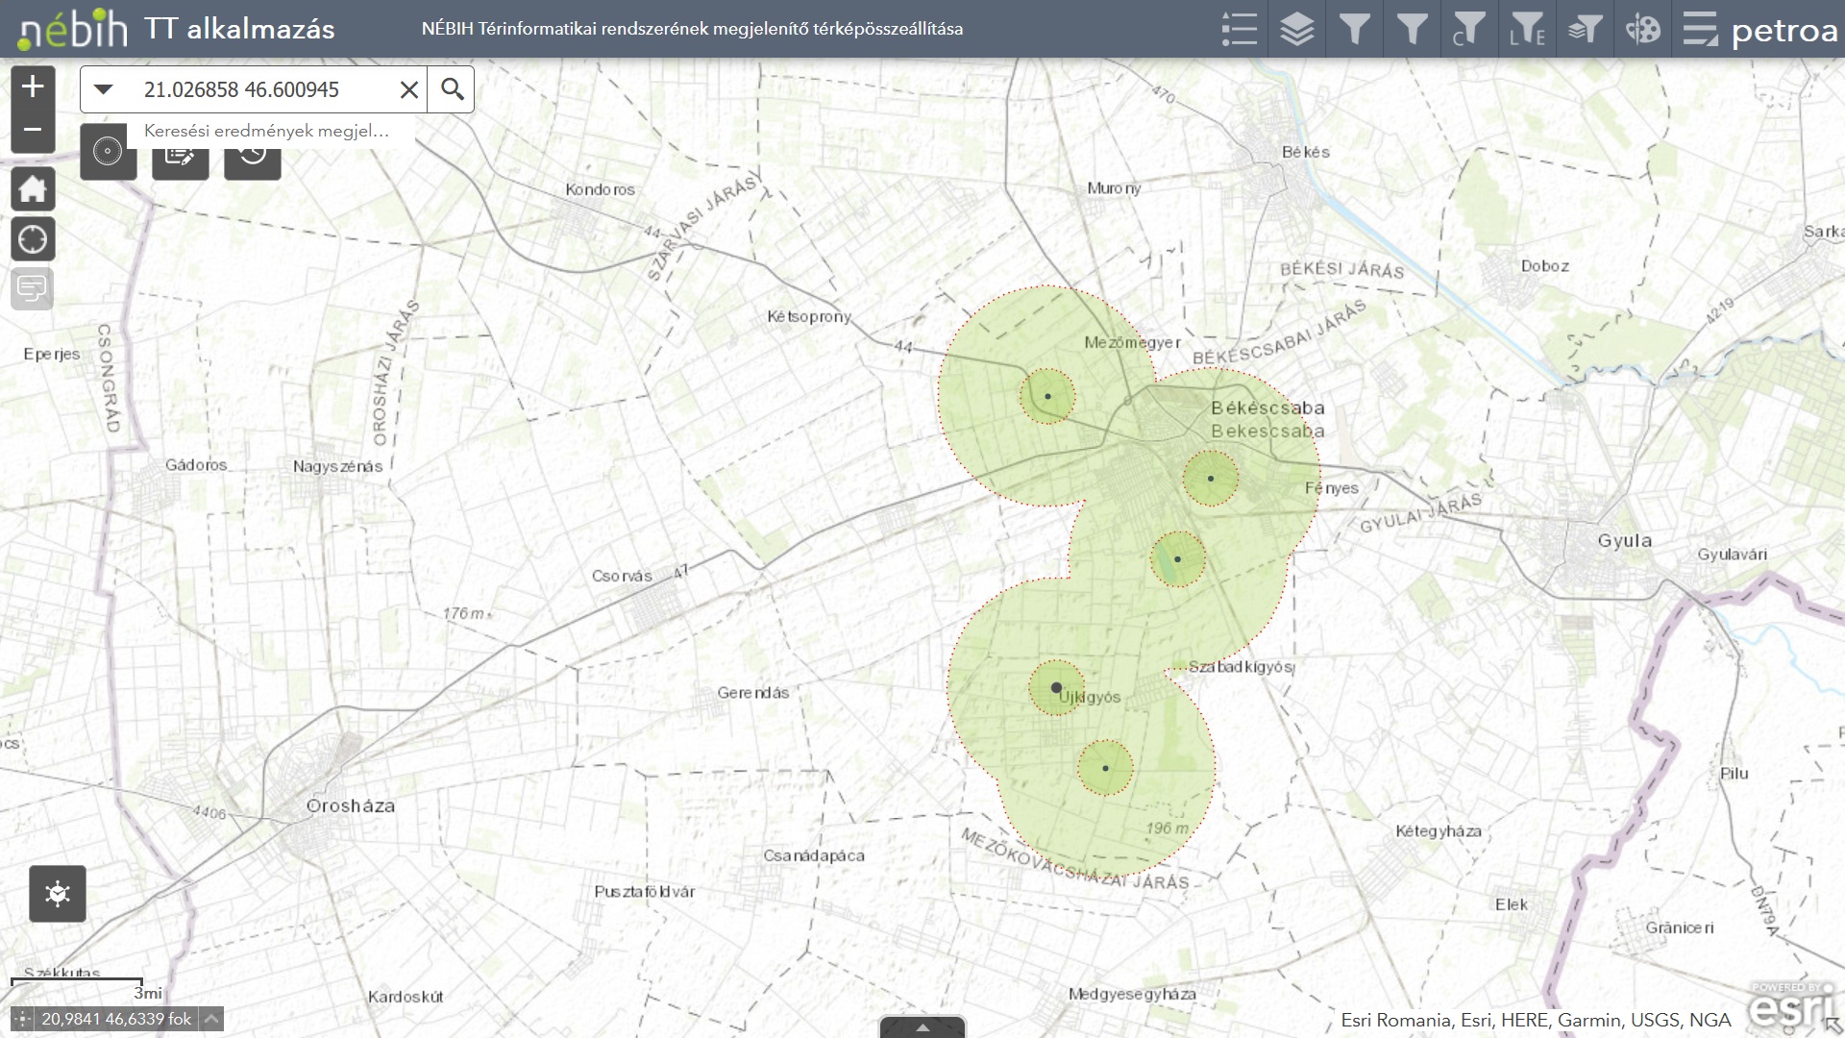Open the petroa user menu
Viewport: 1845px width, 1038px height.
tap(1783, 31)
